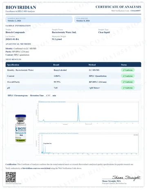This screenshot has width=147, height=190.
Task: Select molecular weight value 91.1 g/mol
Action: point(57,39)
